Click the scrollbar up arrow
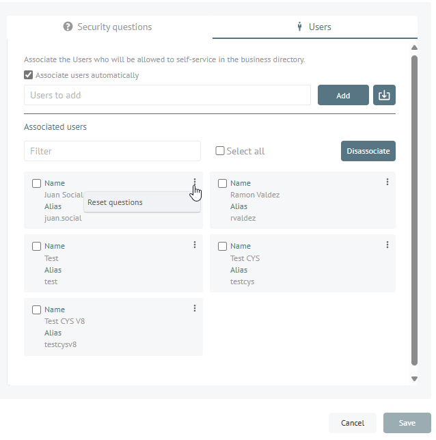Image resolution: width=436 pixels, height=440 pixels. [414, 47]
